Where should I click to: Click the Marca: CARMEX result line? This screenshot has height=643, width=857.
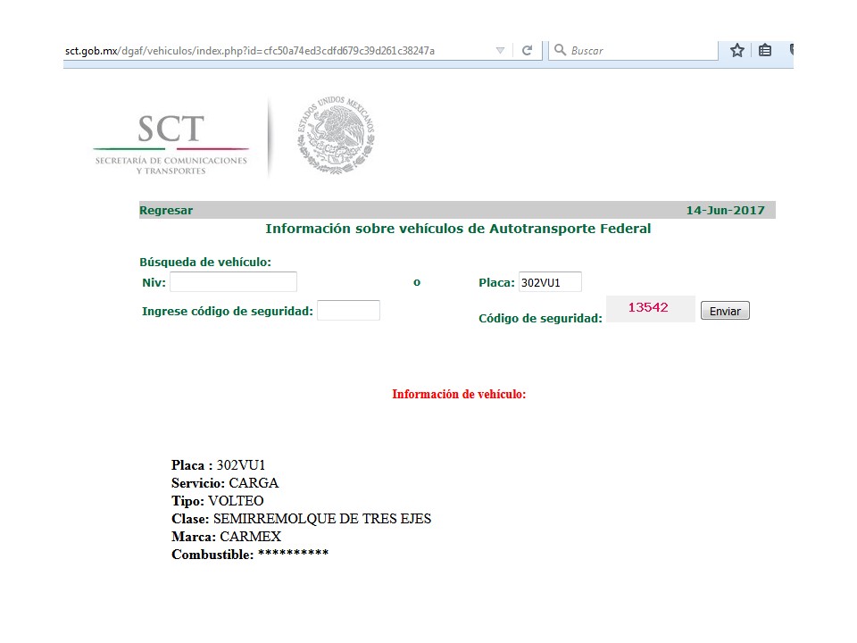226,537
